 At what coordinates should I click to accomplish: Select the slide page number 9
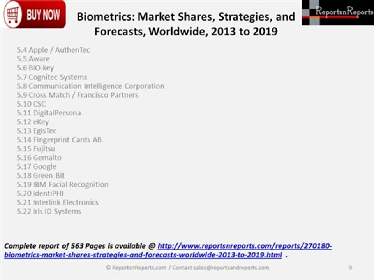pos(350,268)
